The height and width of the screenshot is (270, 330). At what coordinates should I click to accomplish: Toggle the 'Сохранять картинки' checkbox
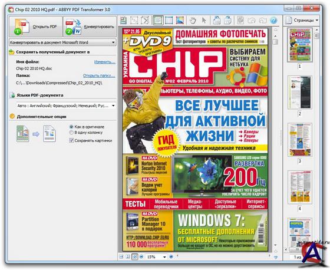coord(71,140)
